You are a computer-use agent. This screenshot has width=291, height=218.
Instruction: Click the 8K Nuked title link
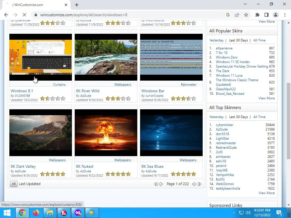85,166
